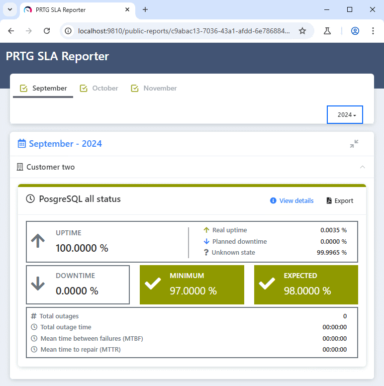The width and height of the screenshot is (384, 386).
Task: Click the hash icon beside Total outages
Action: [34, 316]
